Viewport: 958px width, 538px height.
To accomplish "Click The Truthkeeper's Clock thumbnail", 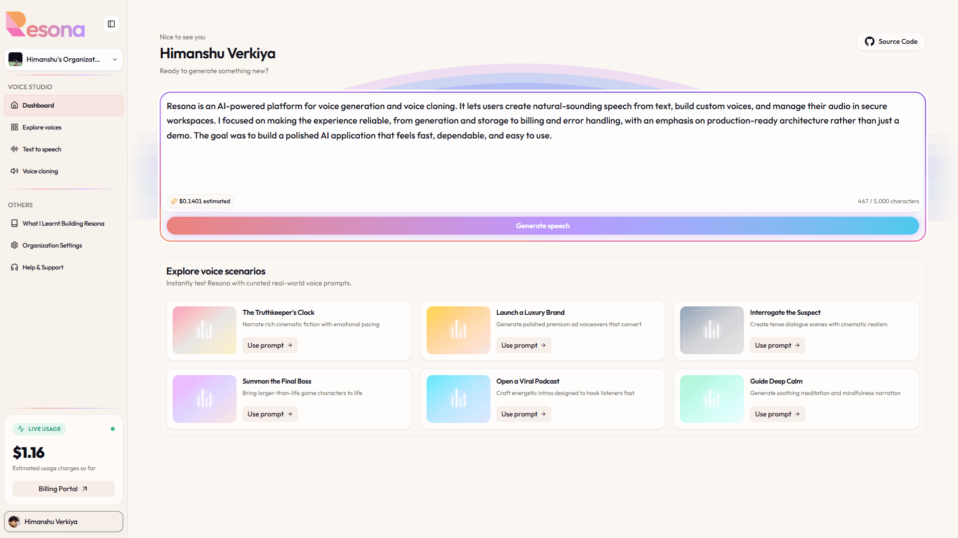I will pos(205,330).
